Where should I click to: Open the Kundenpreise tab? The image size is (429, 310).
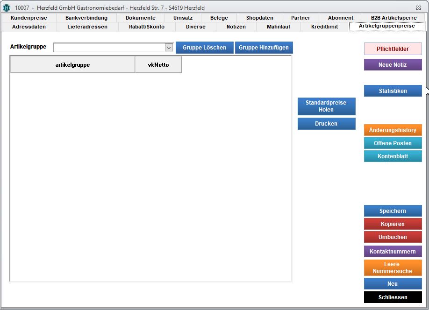pyautogui.click(x=29, y=18)
